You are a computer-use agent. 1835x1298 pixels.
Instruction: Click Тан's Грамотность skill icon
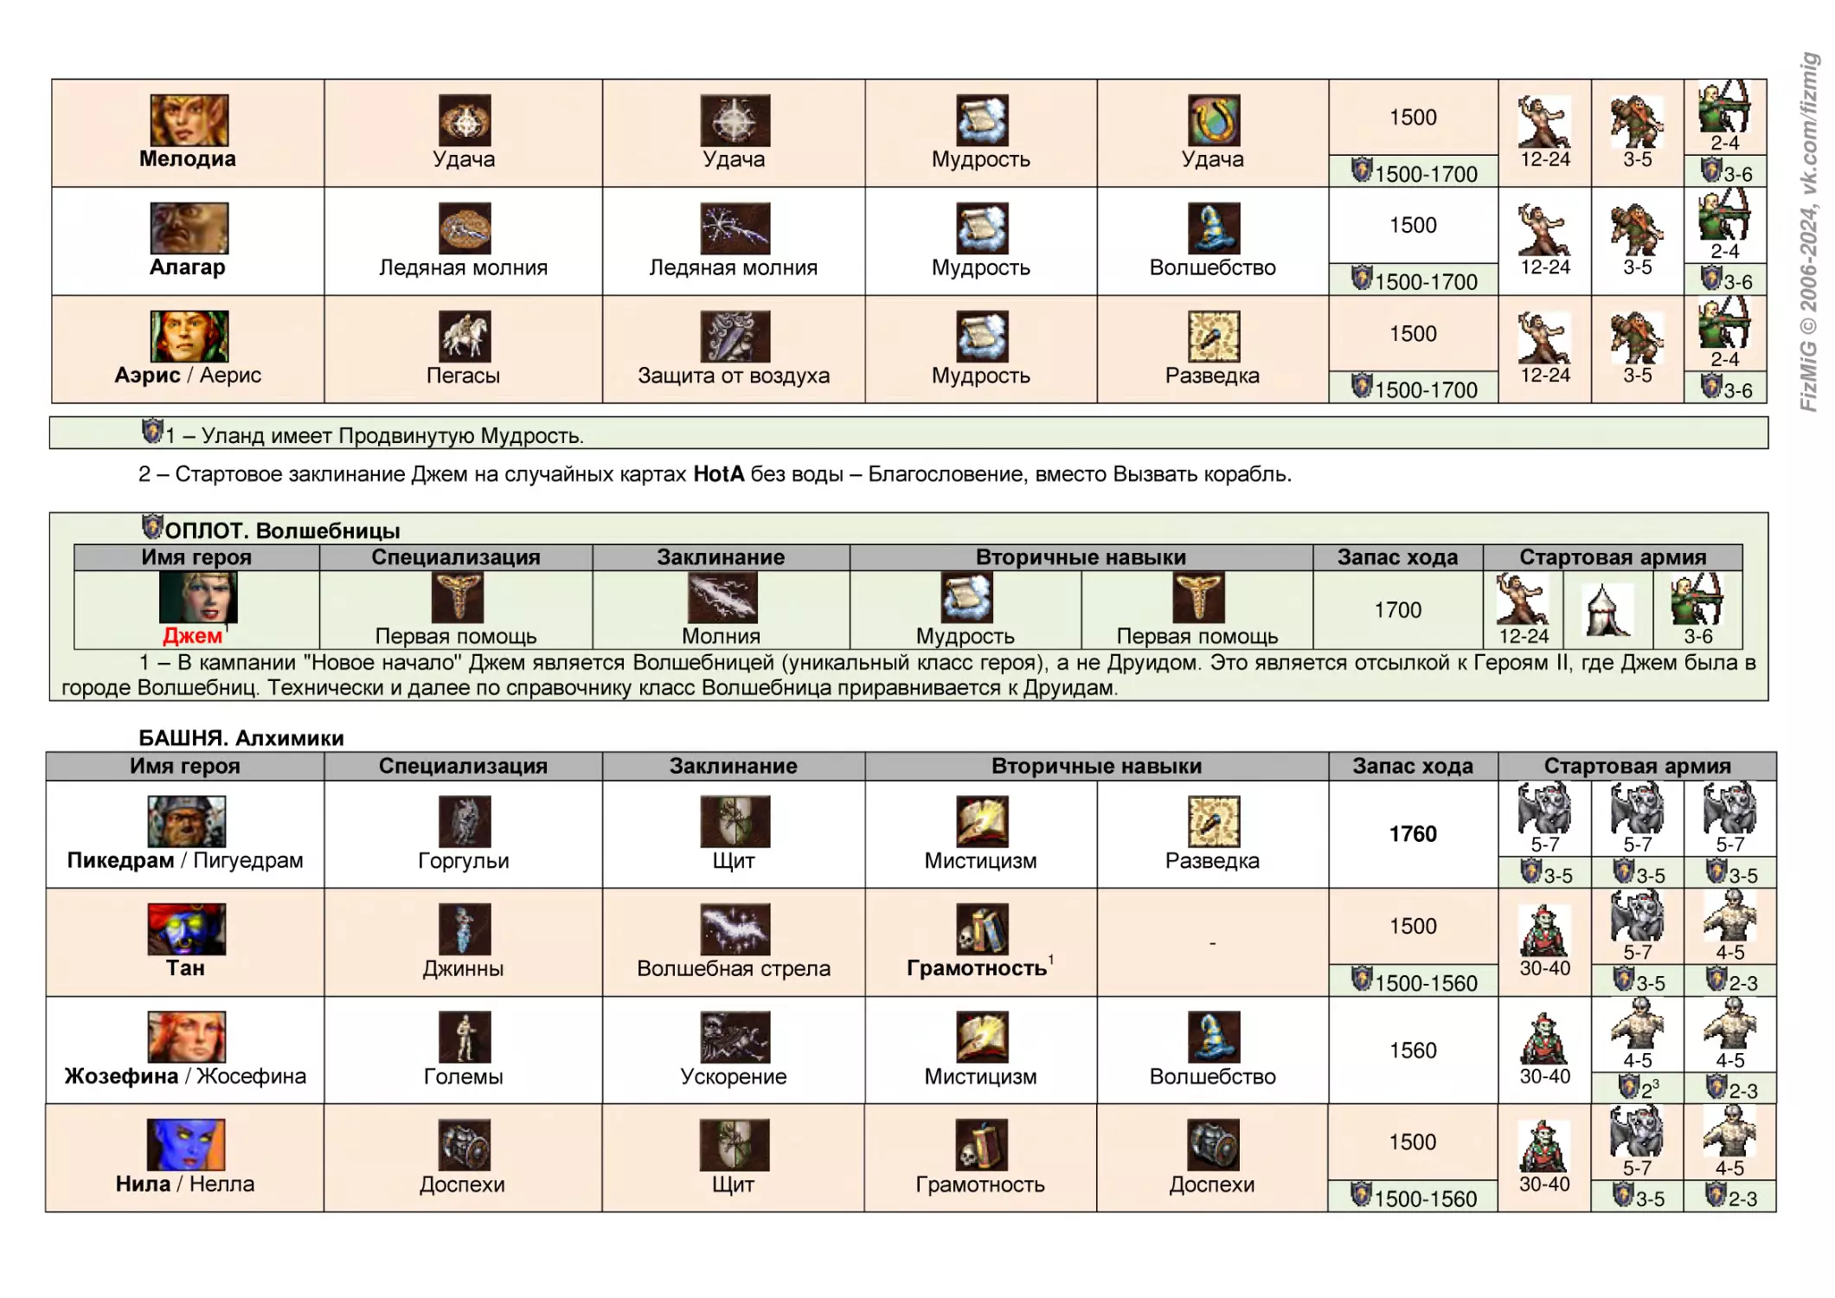click(x=982, y=929)
